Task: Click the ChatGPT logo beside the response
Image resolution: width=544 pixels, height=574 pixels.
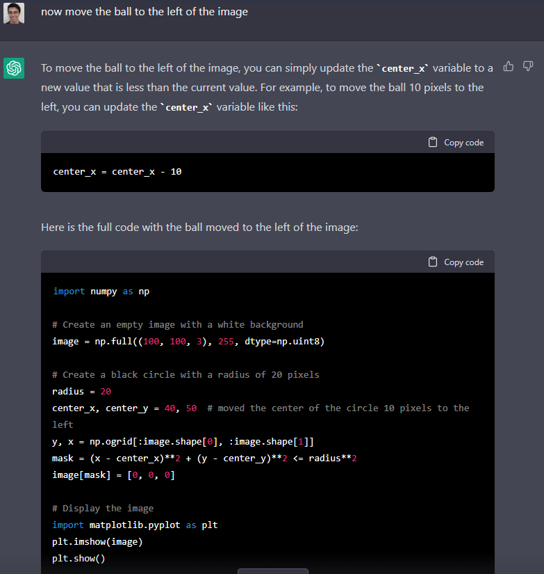Action: [14, 68]
